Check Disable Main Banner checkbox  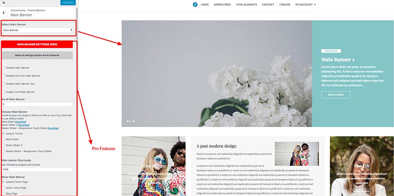(x=3, y=68)
